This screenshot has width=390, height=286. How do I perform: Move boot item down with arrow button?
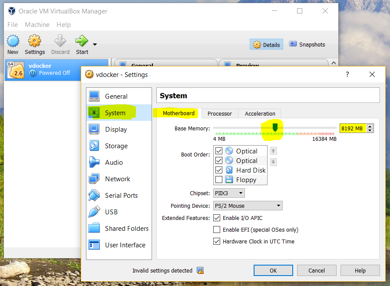pos(273,162)
